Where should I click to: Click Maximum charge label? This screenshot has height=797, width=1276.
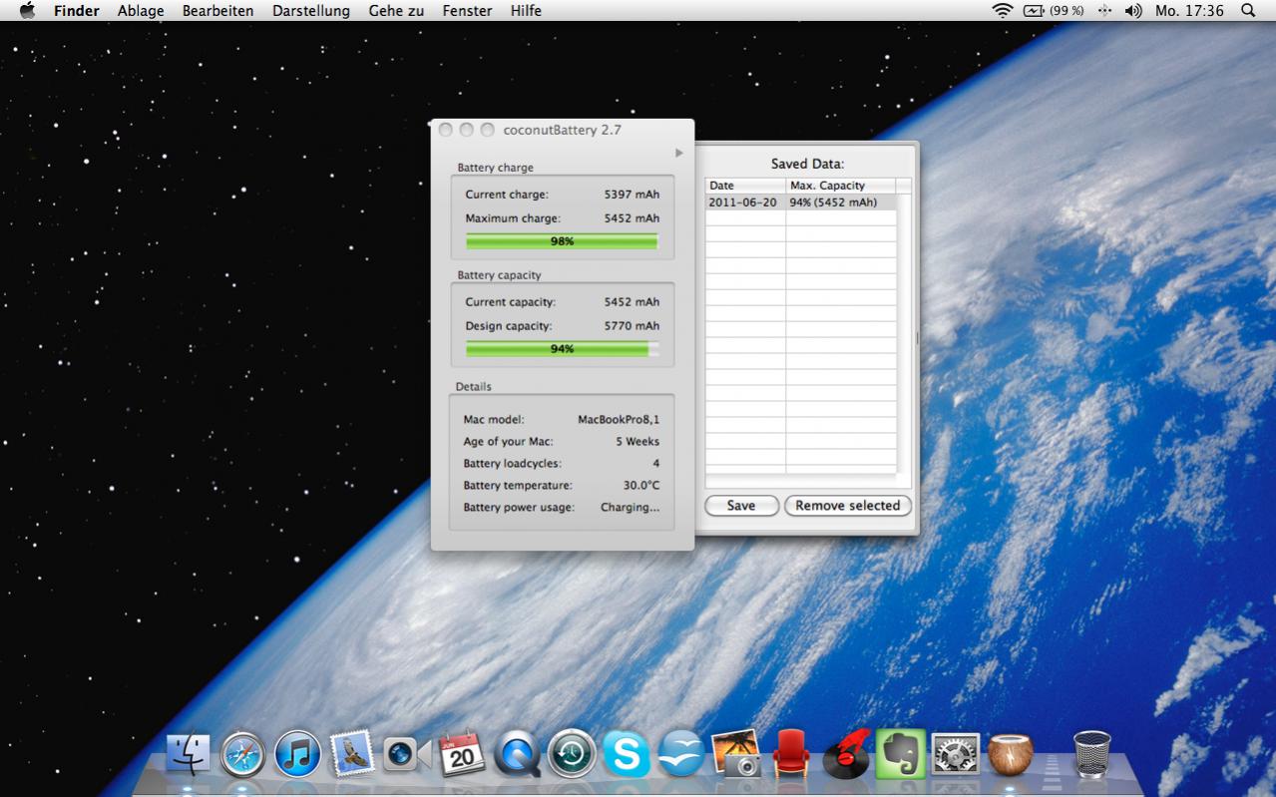click(513, 218)
